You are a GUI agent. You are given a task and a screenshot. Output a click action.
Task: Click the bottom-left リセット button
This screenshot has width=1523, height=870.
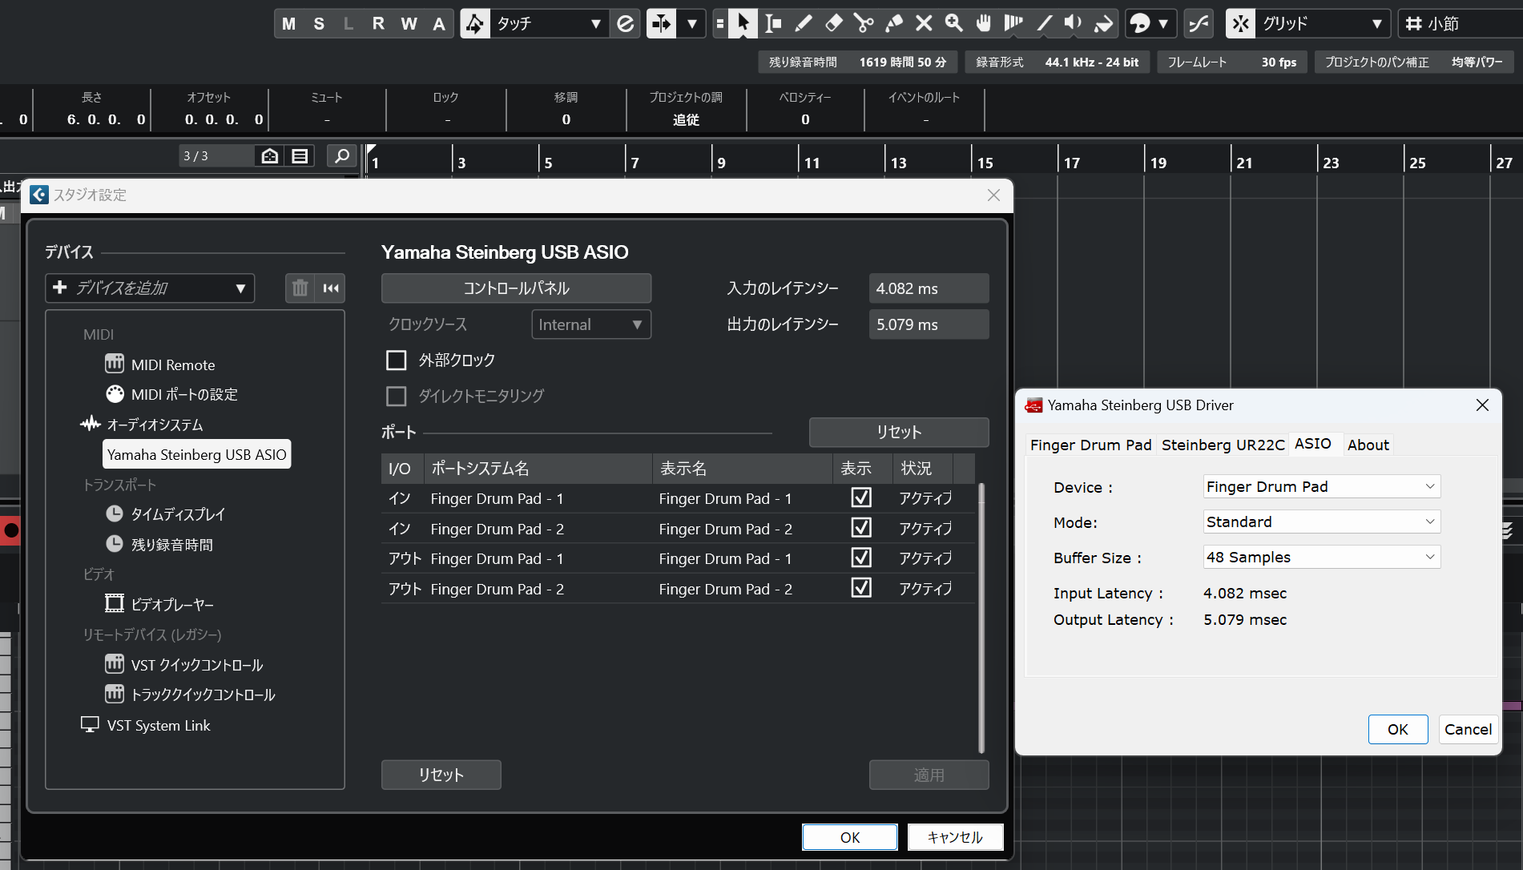(441, 775)
